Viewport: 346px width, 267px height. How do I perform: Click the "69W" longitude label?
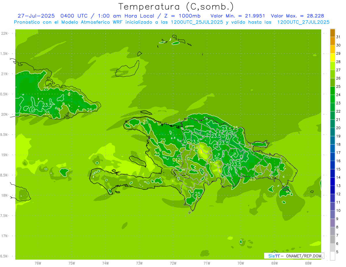tap(274, 263)
